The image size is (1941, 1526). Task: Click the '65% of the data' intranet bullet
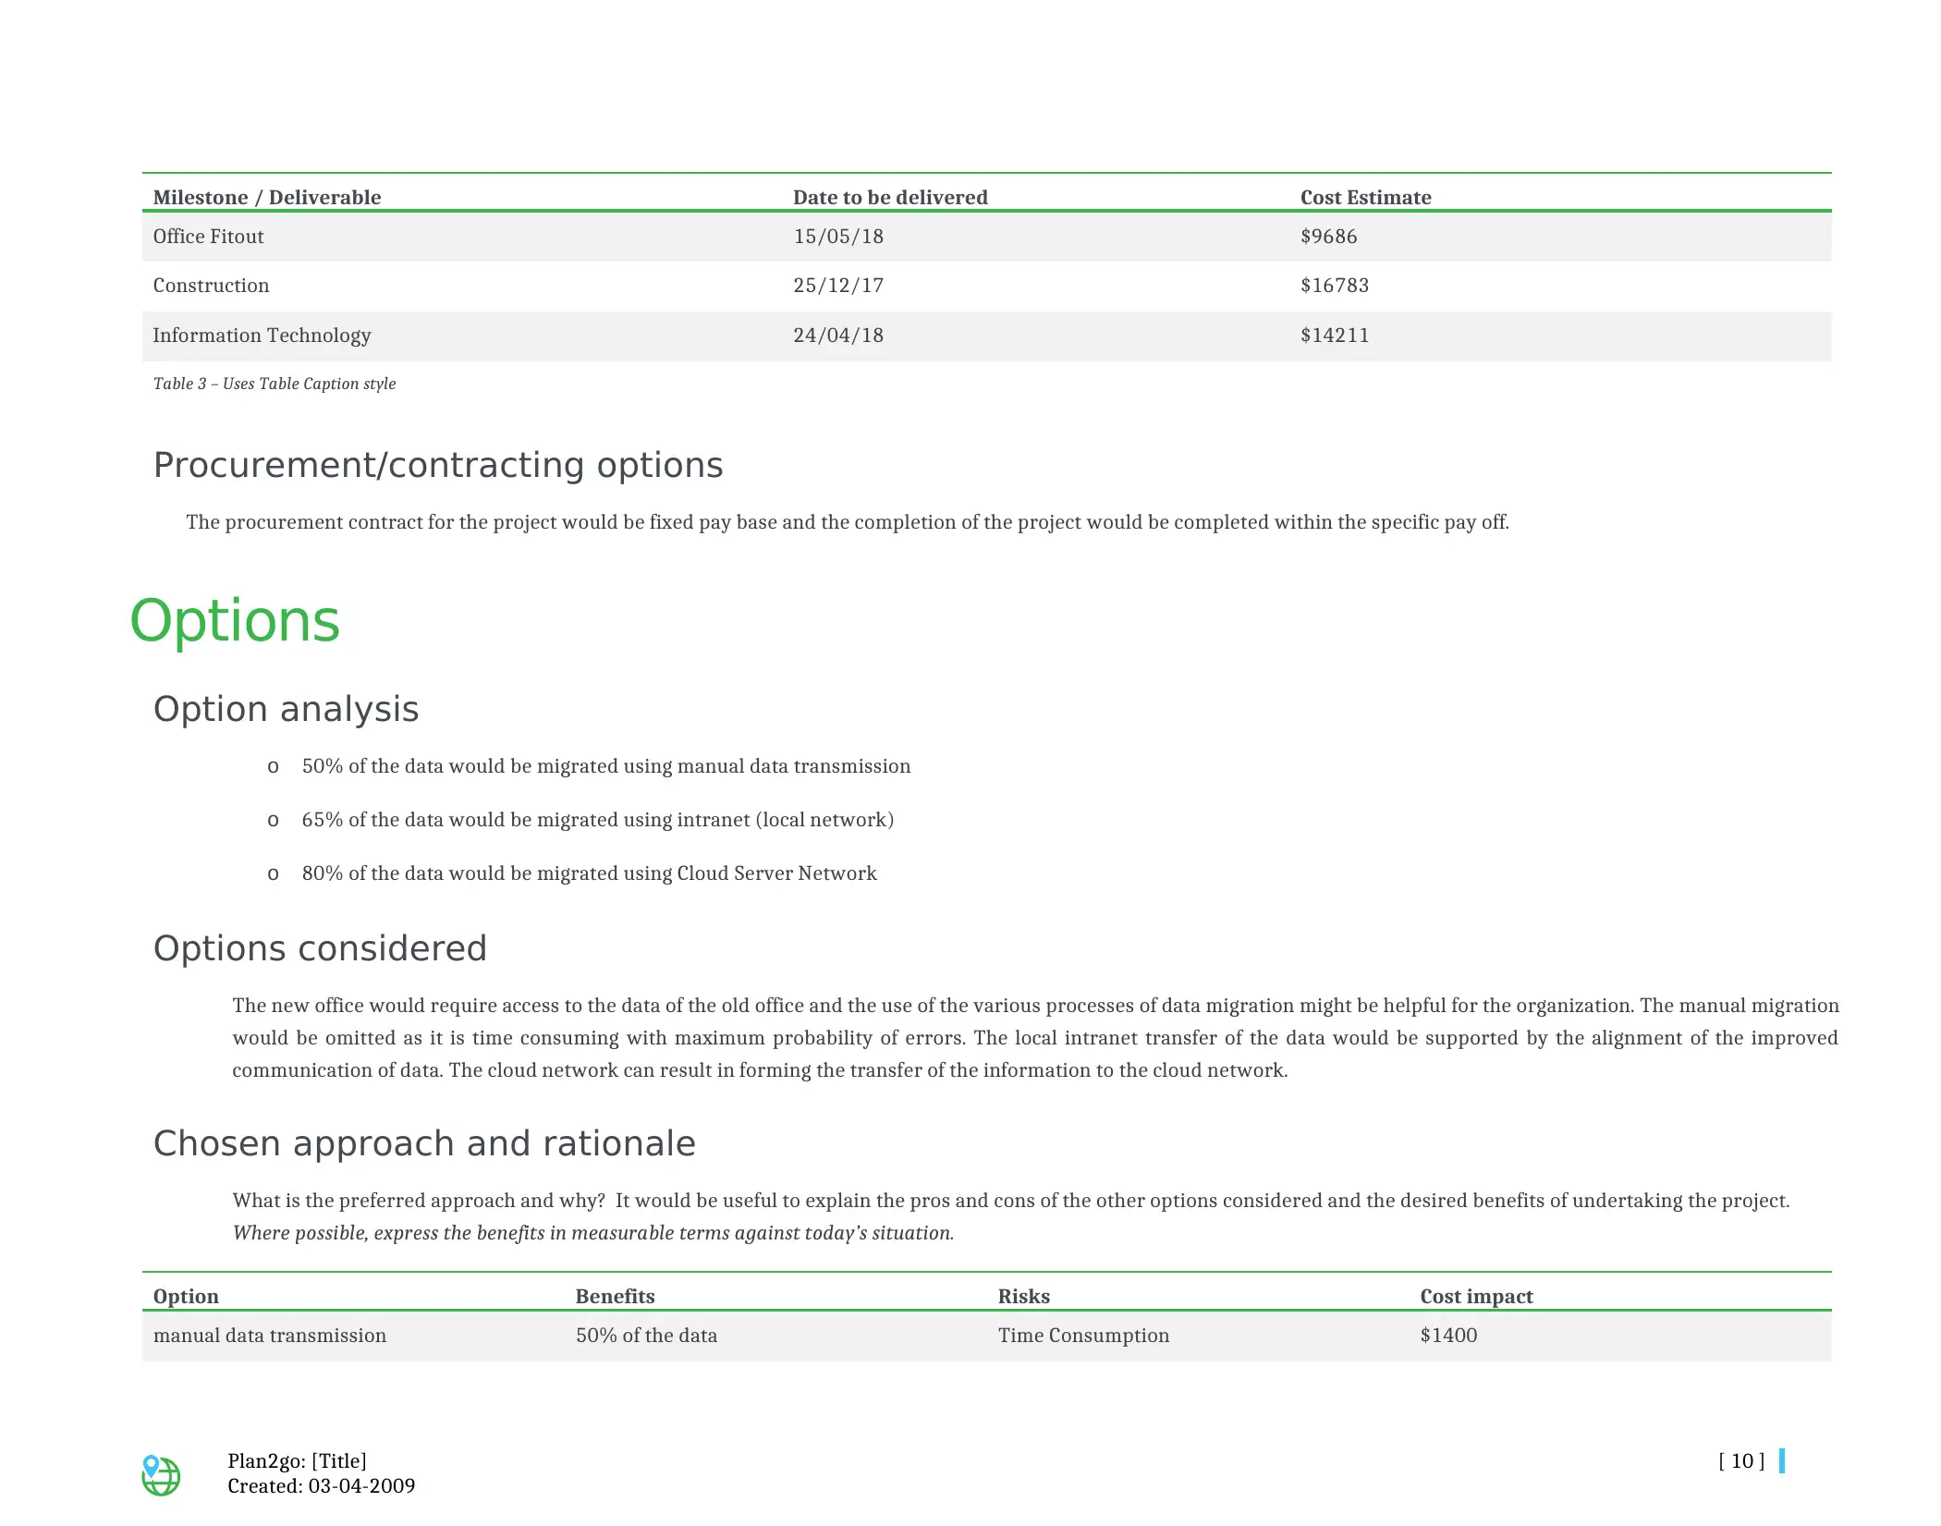click(598, 820)
